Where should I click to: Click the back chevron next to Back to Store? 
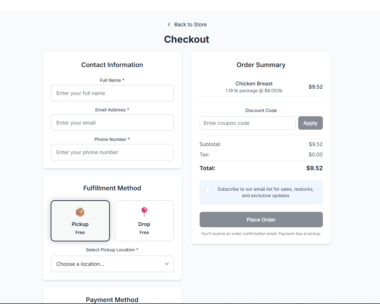pos(169,24)
